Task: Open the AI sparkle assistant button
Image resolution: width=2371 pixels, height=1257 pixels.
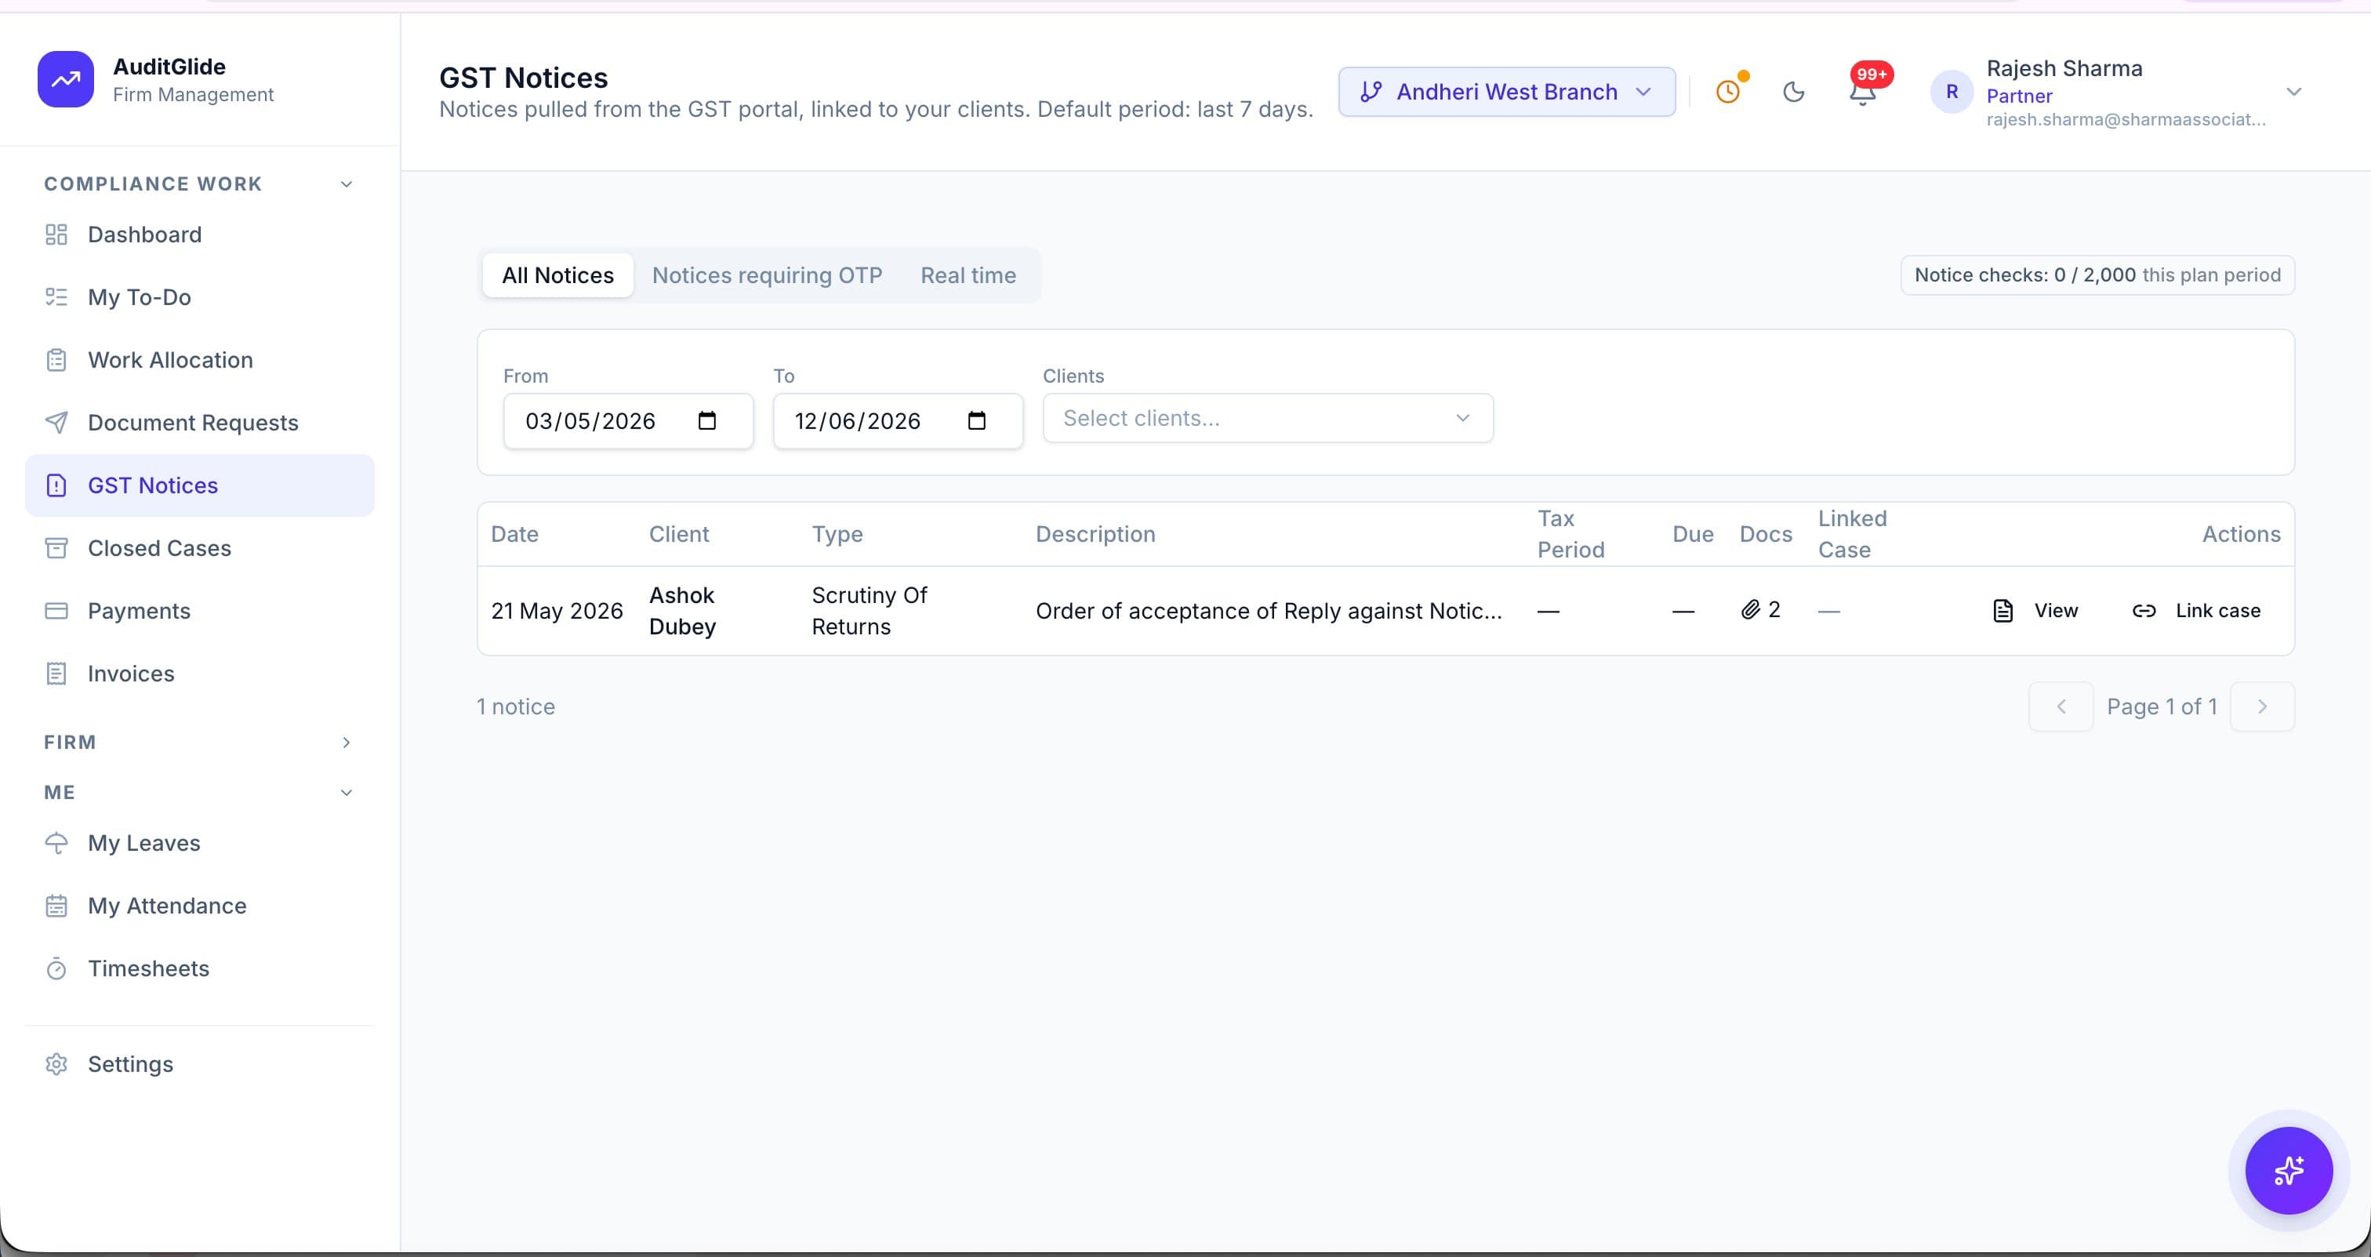Action: click(x=2288, y=1170)
